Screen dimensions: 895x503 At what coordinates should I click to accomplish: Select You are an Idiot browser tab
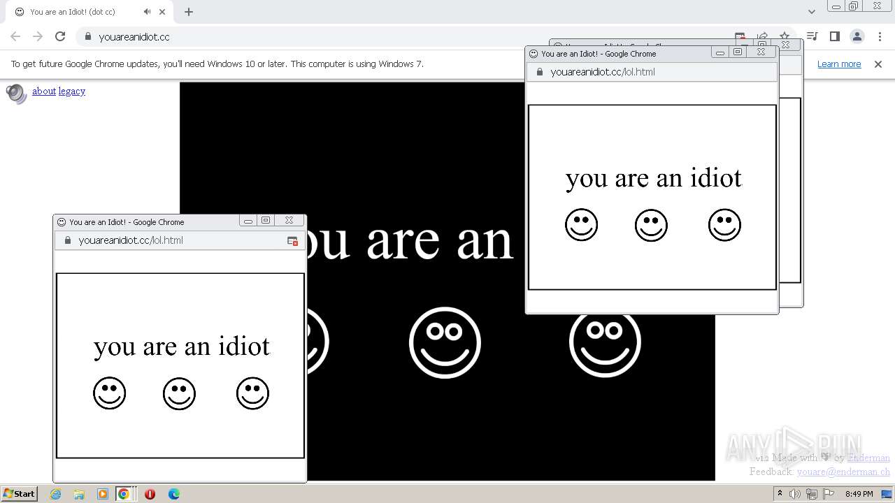[x=89, y=12]
